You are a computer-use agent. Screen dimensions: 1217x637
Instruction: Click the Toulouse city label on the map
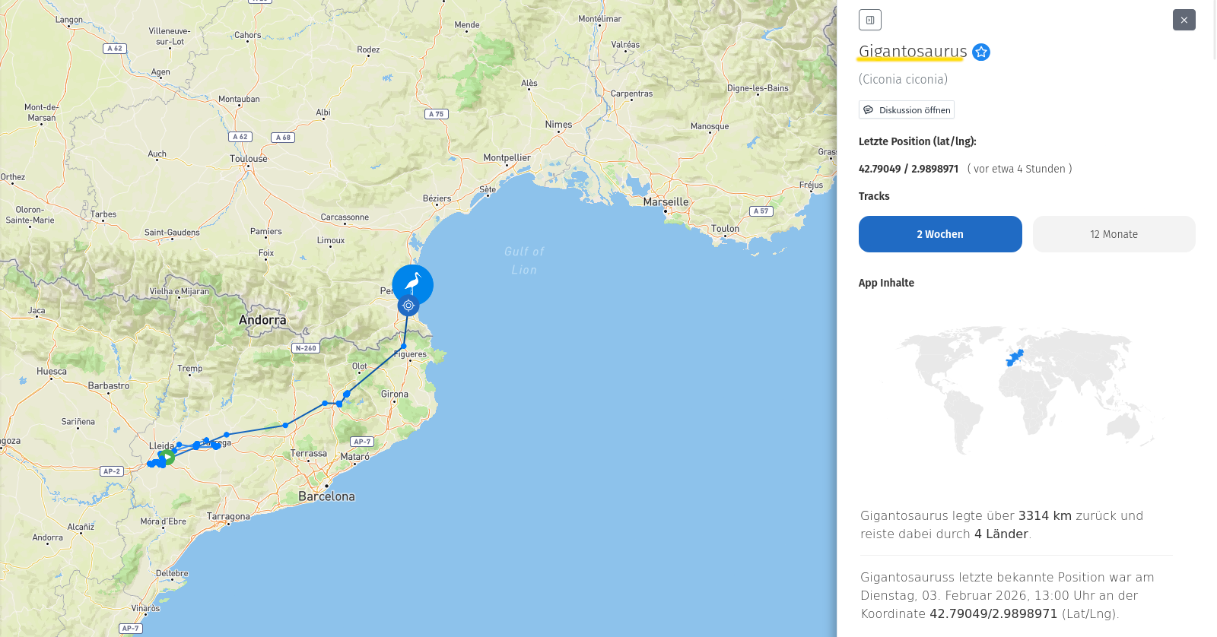(x=249, y=159)
